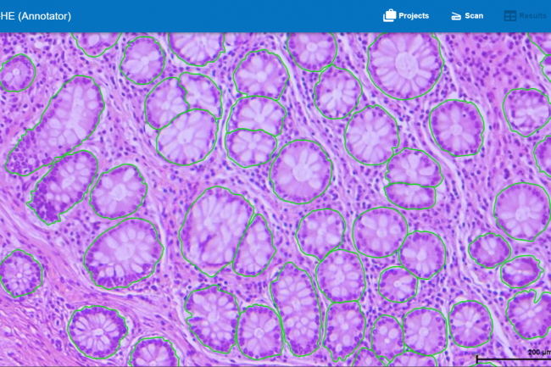Image resolution: width=551 pixels, height=367 pixels.
Task: Pick the circular gland in bottom-left corner
Action: (x=96, y=329)
